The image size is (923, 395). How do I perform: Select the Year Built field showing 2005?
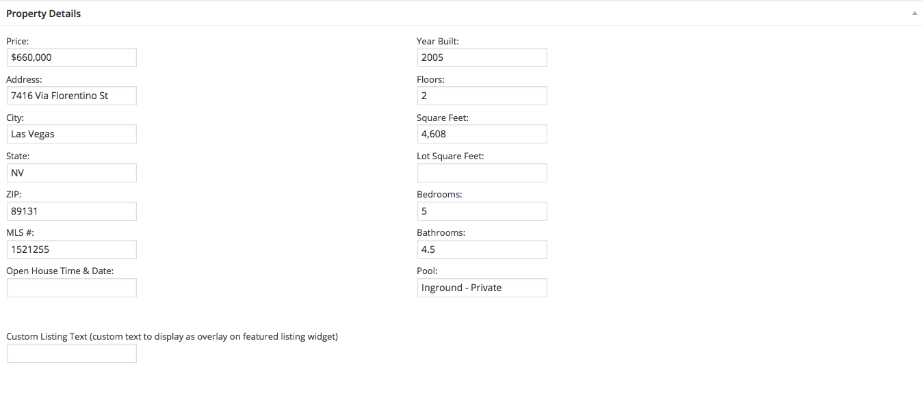482,57
